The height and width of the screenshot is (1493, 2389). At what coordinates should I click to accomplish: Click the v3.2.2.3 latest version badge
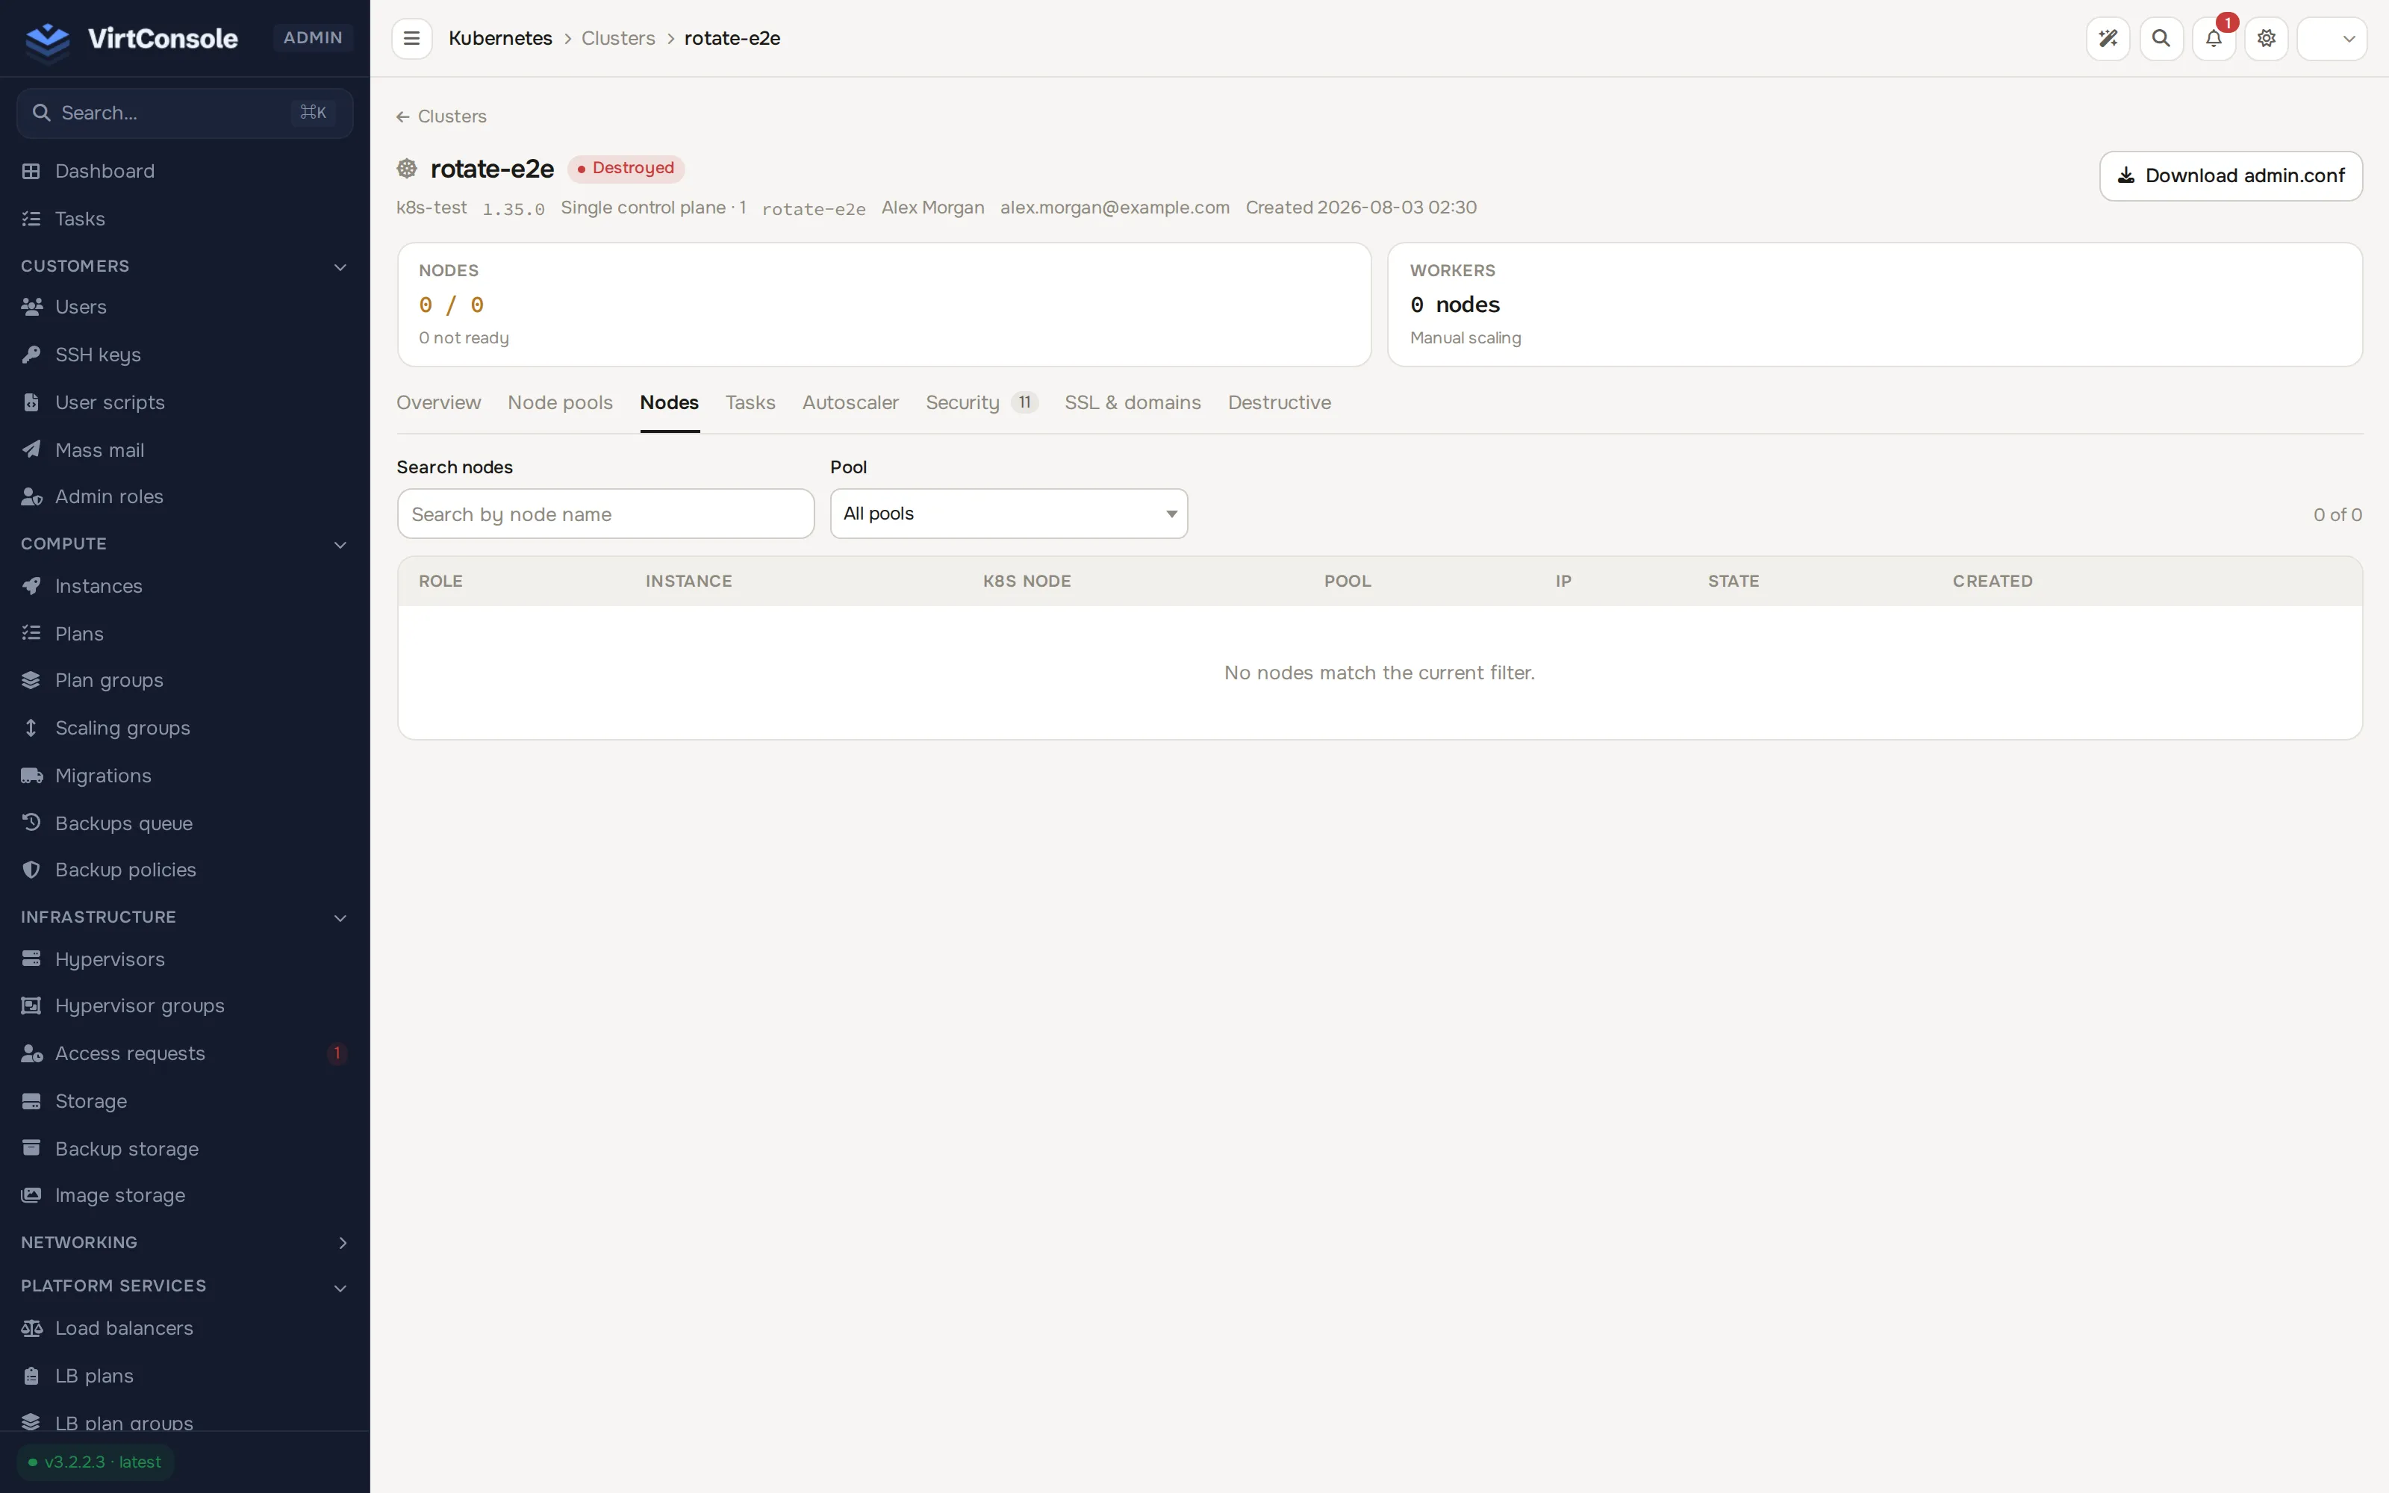coord(96,1462)
